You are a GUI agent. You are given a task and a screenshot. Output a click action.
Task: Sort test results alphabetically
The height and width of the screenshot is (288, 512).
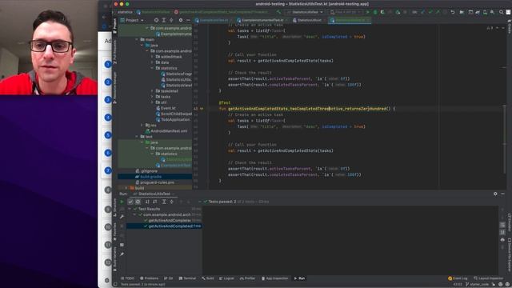pos(147,202)
